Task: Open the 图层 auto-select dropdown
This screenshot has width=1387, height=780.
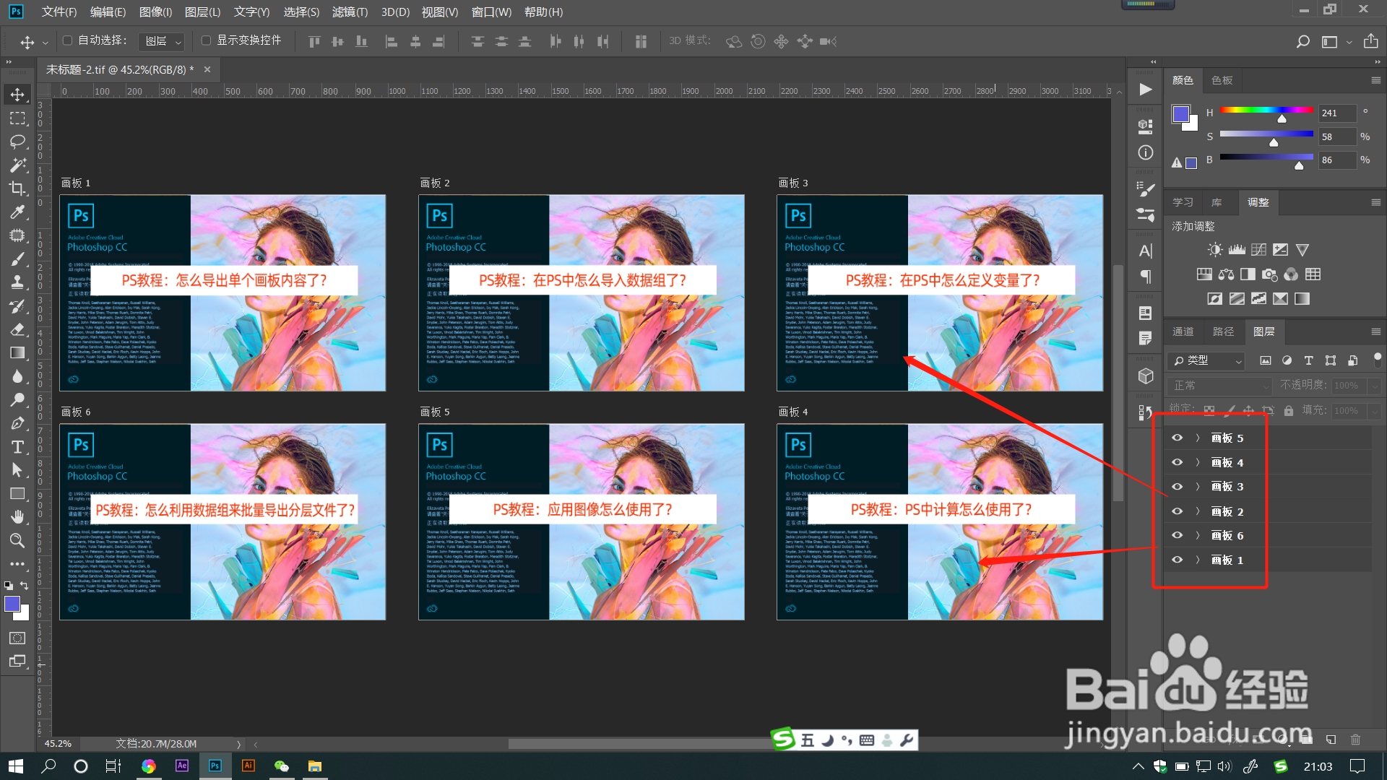Action: click(162, 42)
